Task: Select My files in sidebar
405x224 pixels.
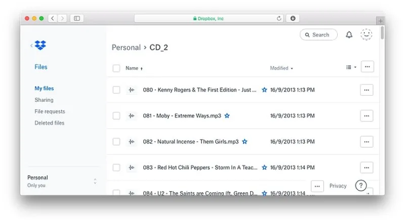Action: pyautogui.click(x=44, y=88)
